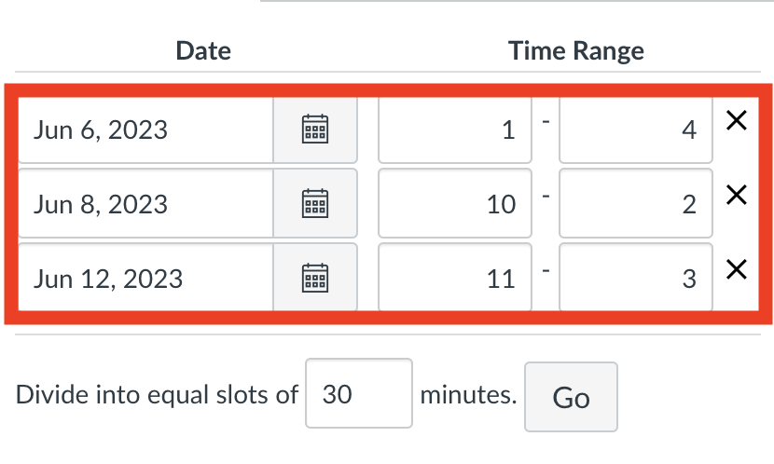Select end time field showing 4
This screenshot has width=774, height=464.
pyautogui.click(x=636, y=130)
